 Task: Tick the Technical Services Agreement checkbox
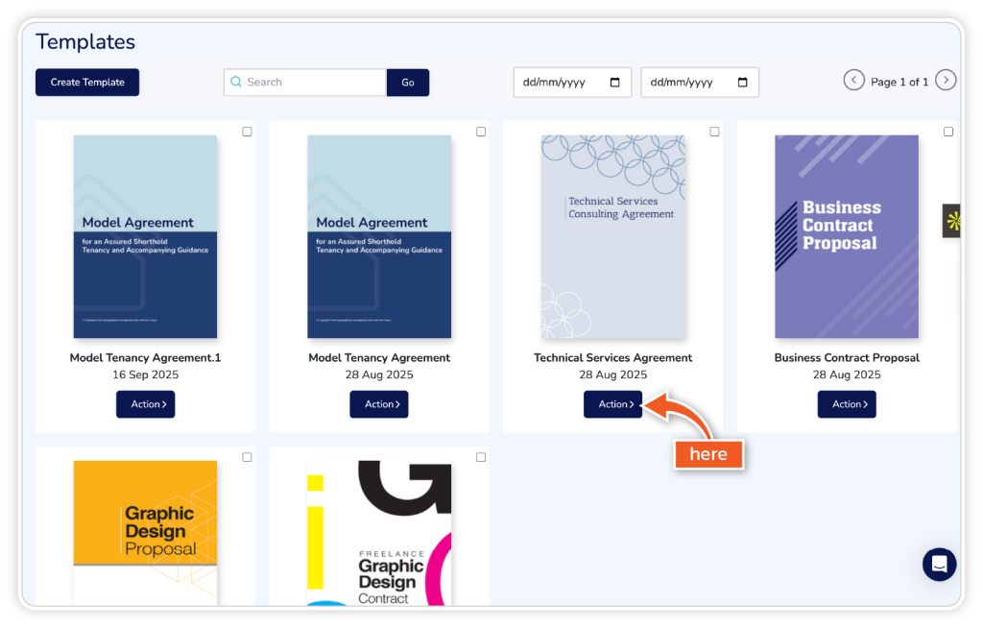tap(714, 132)
